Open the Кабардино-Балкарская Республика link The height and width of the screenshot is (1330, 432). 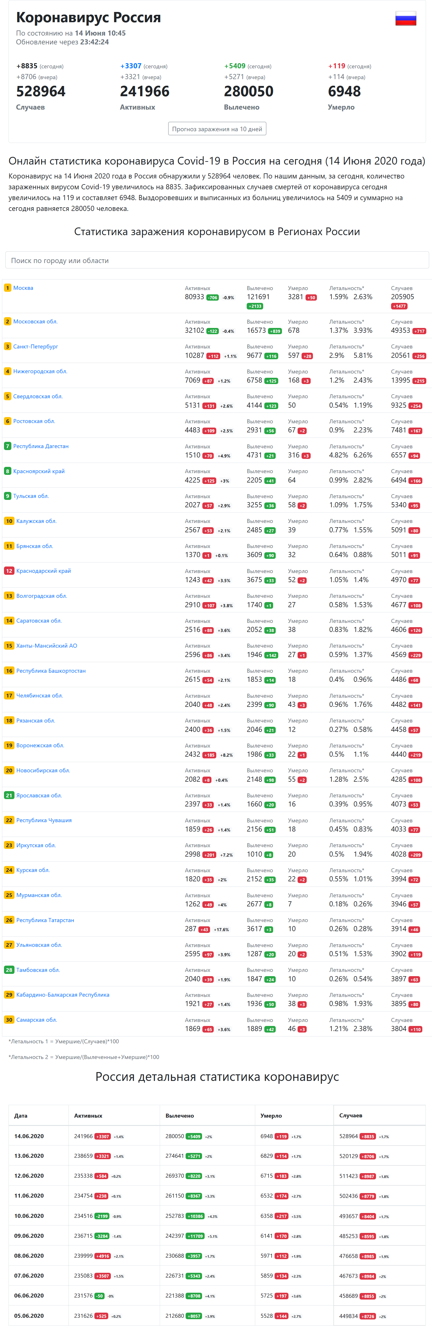pos(62,995)
